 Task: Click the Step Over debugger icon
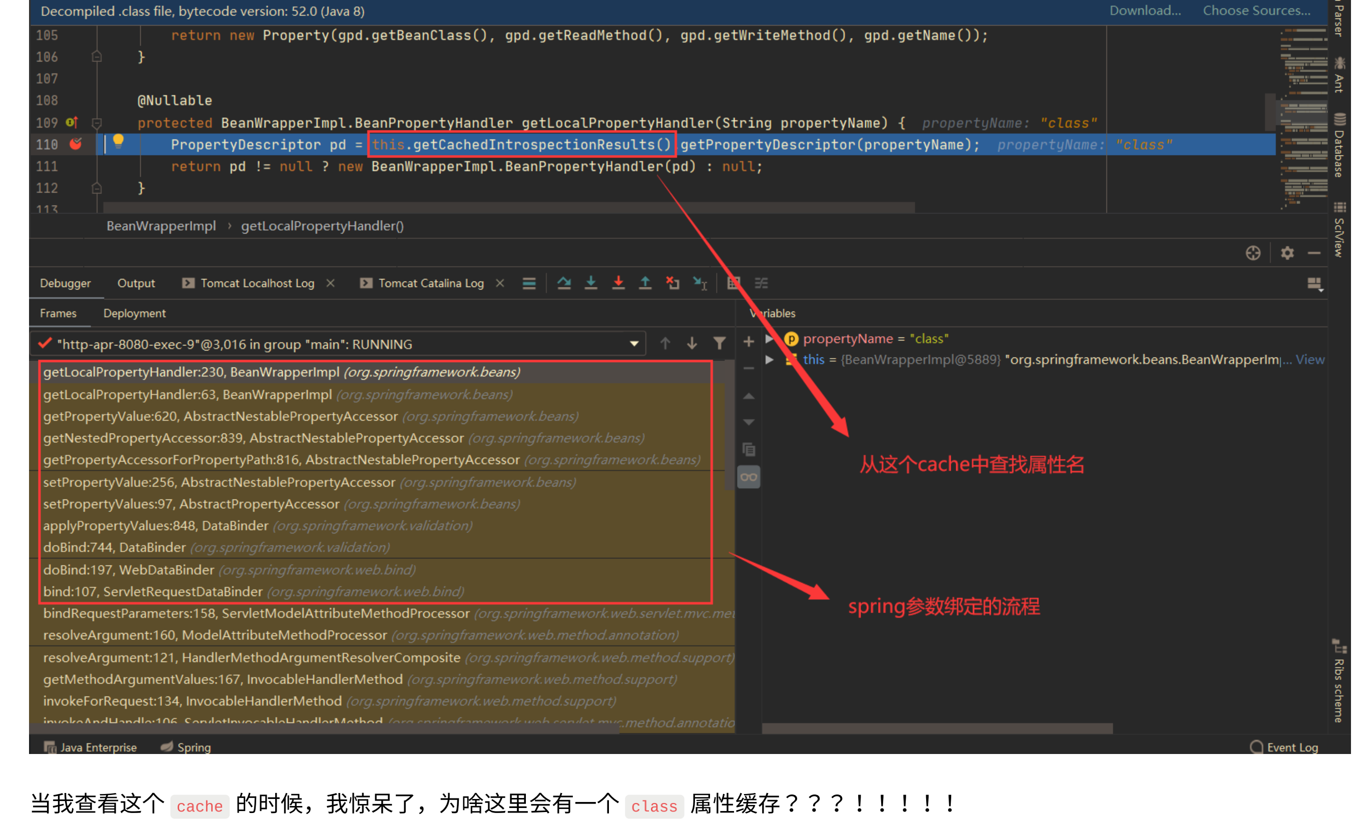pyautogui.click(x=563, y=283)
